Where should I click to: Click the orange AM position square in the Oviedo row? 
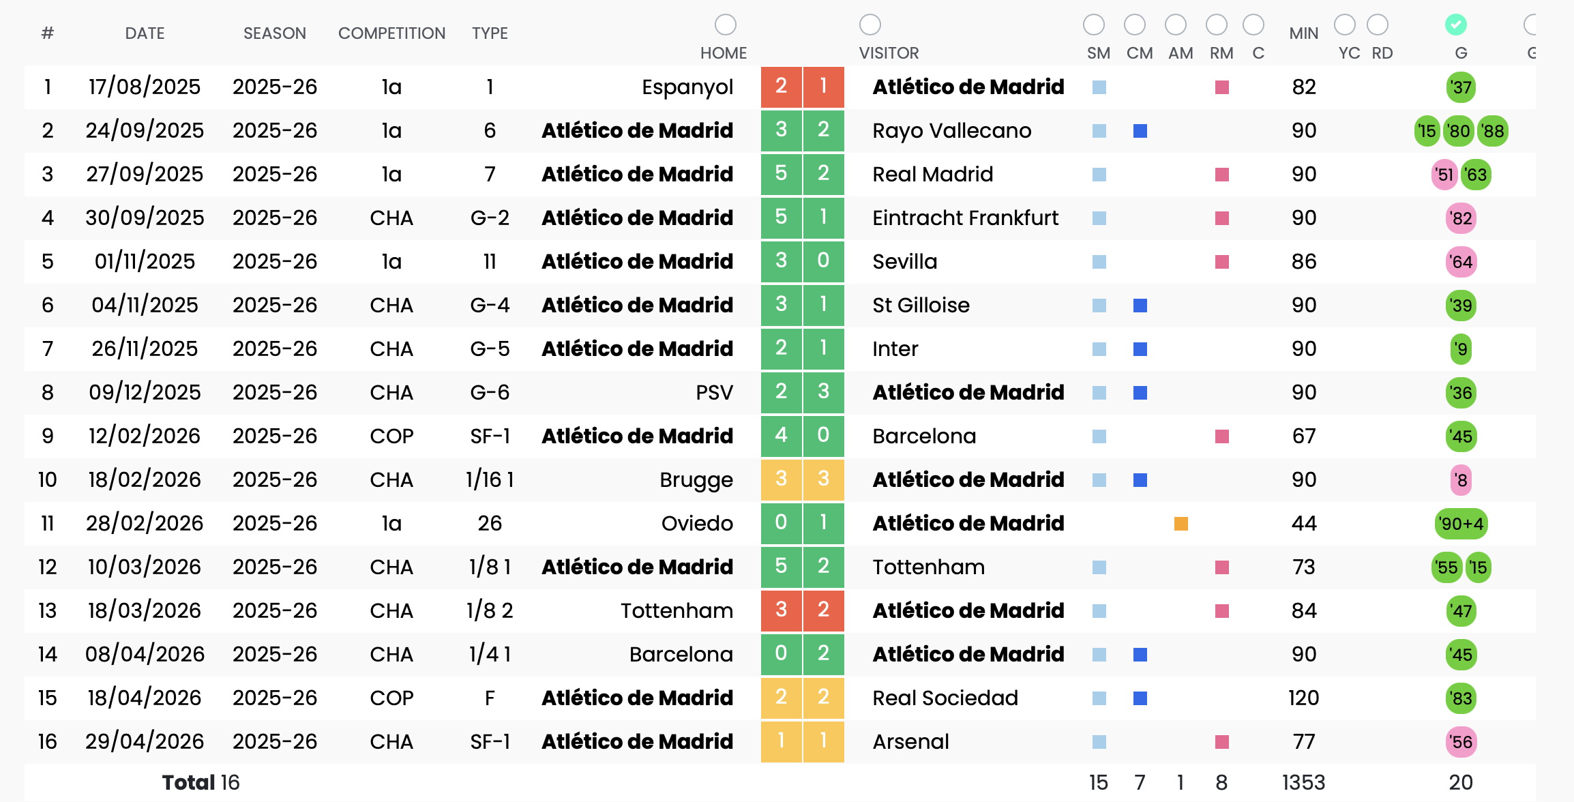coord(1181,524)
